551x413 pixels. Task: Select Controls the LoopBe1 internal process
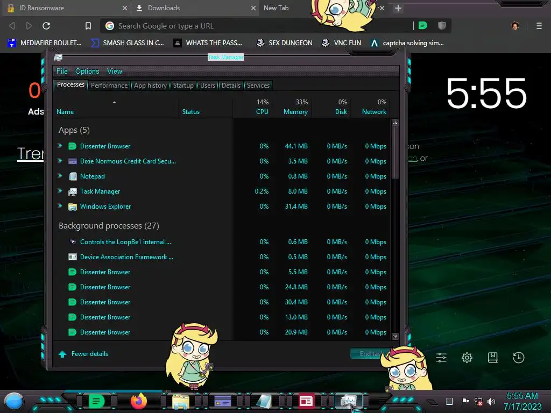(x=222, y=241)
